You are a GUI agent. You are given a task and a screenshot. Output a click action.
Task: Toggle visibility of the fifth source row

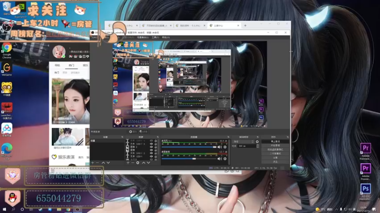coord(151,153)
